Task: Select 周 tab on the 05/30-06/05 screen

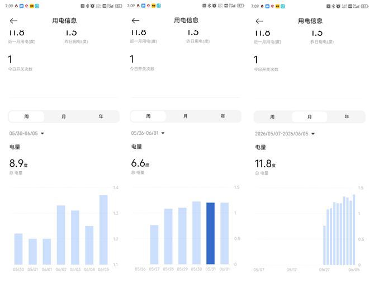Action: (26, 116)
